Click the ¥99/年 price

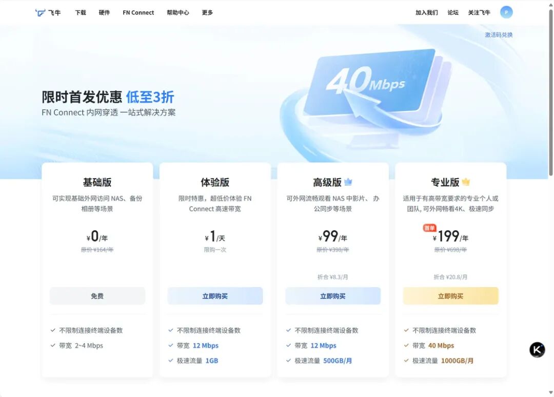click(x=333, y=236)
